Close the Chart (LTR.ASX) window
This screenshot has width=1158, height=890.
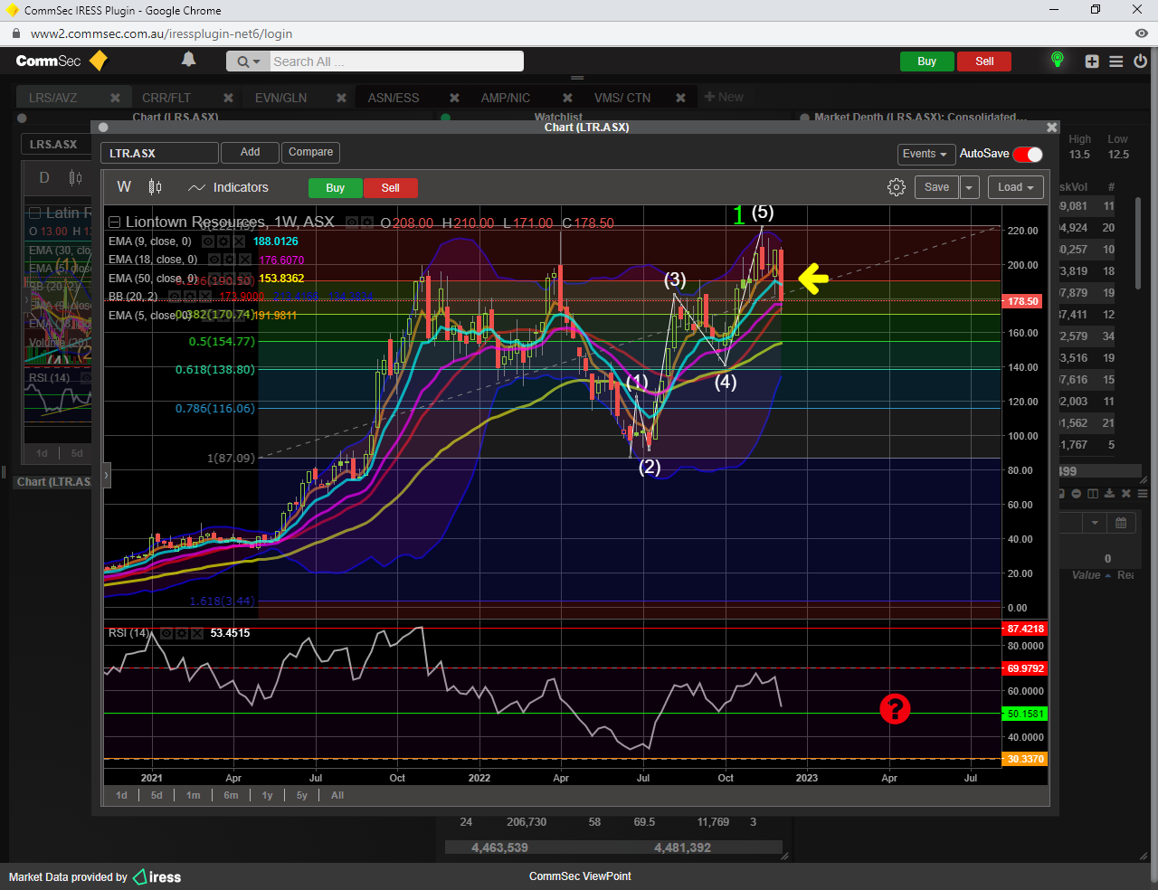[x=1051, y=128]
